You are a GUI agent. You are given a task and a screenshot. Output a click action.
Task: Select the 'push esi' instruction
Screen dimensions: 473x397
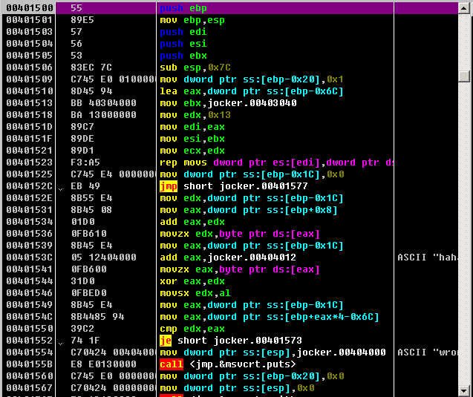(183, 44)
